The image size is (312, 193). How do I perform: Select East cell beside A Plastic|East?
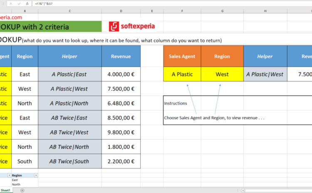[25, 74]
